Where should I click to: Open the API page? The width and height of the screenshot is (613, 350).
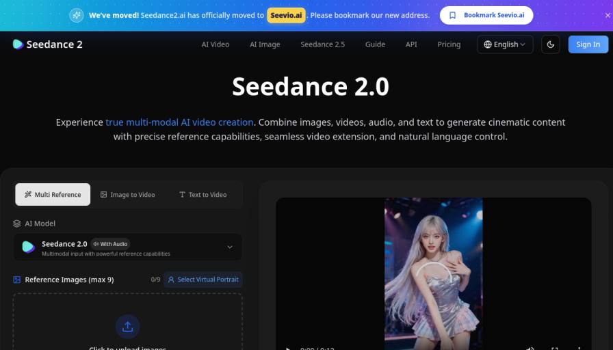(x=411, y=44)
